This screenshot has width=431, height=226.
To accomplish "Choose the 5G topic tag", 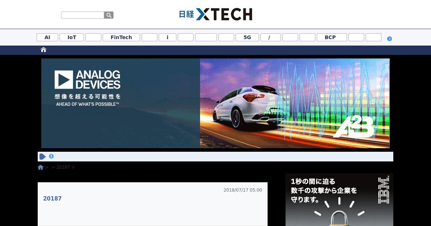I will [247, 37].
